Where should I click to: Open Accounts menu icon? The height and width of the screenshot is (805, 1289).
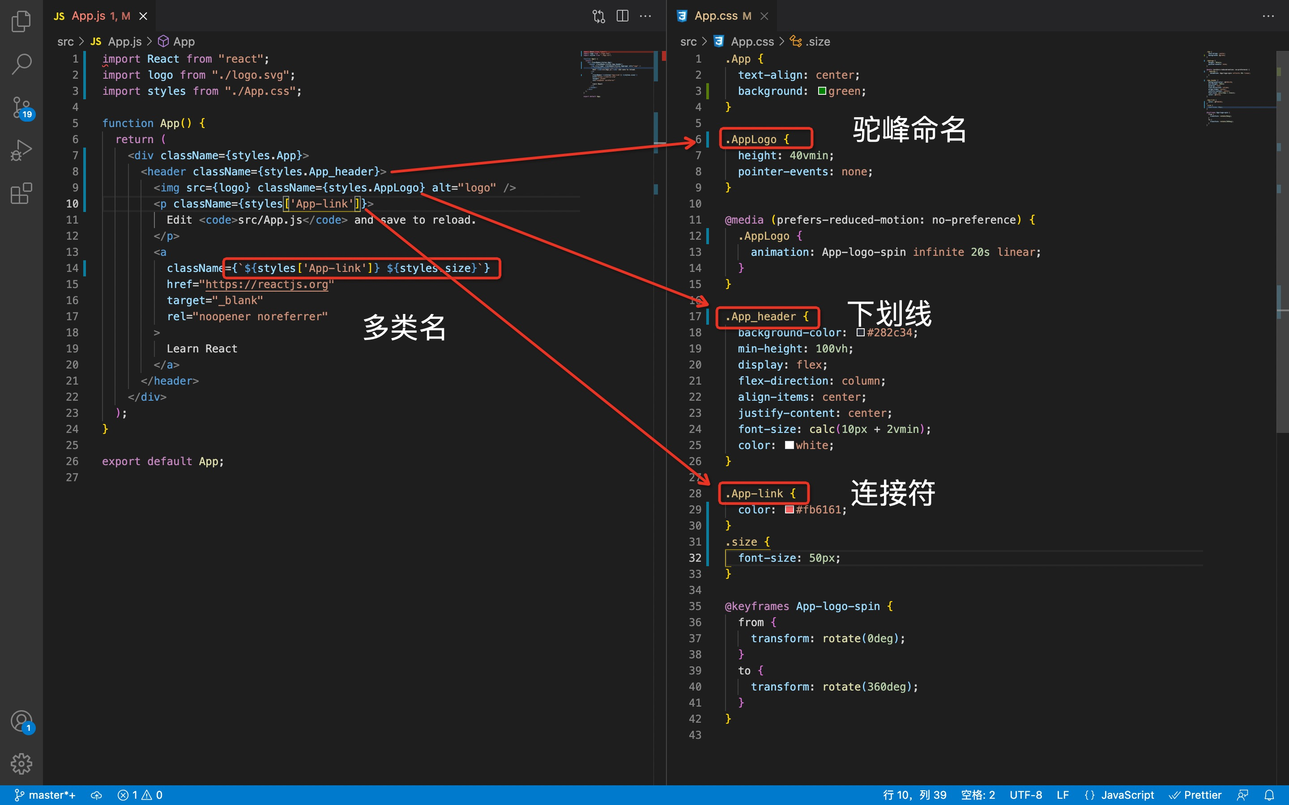pos(21,721)
